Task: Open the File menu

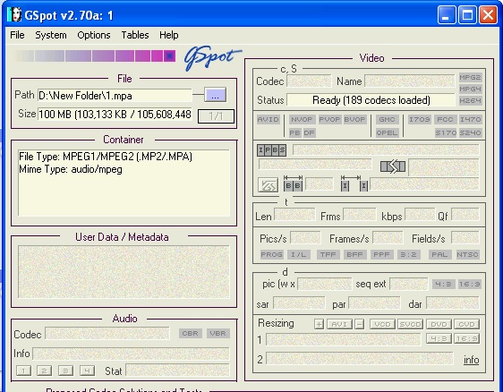Action: (17, 35)
